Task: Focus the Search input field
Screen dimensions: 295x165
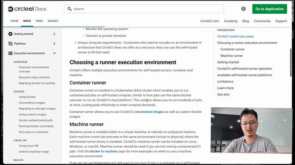Action: coord(144,9)
